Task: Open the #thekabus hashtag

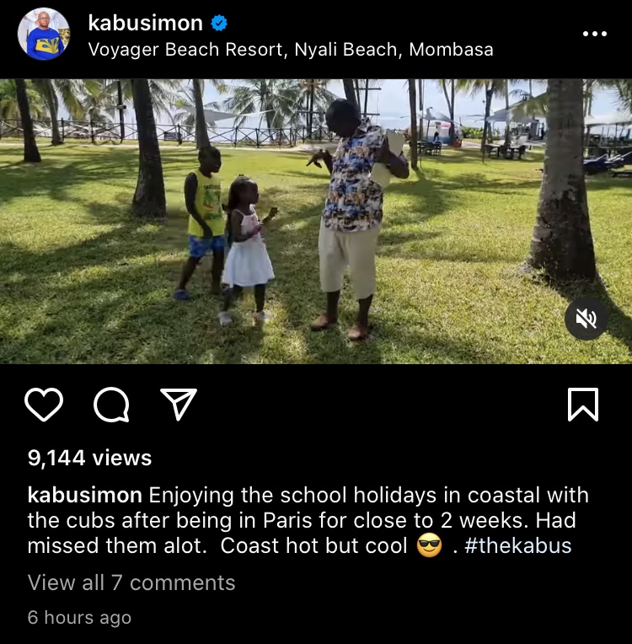Action: (x=518, y=546)
